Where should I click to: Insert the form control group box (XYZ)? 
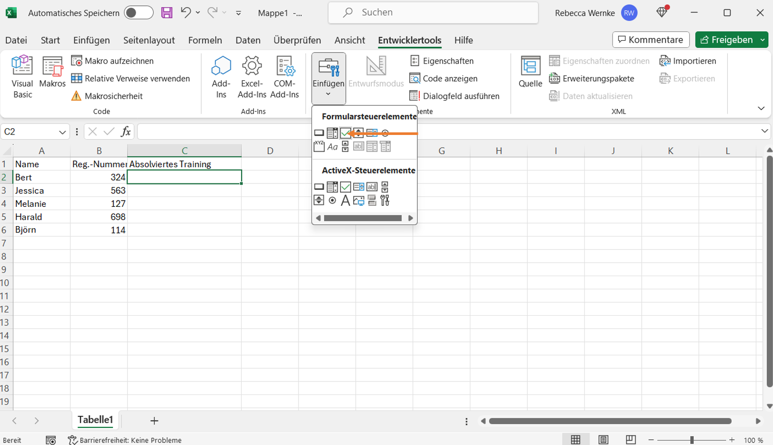pos(319,147)
